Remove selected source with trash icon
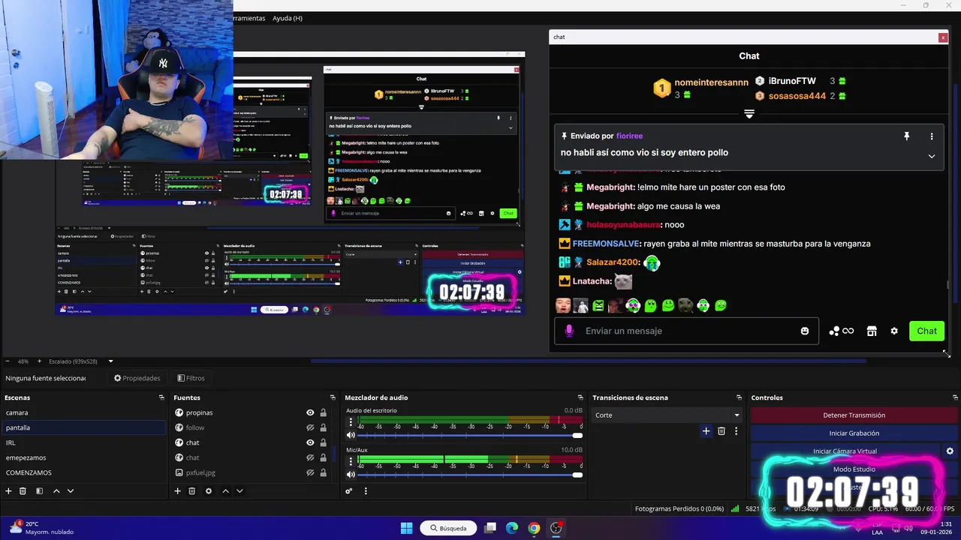This screenshot has width=961, height=540. (x=191, y=491)
